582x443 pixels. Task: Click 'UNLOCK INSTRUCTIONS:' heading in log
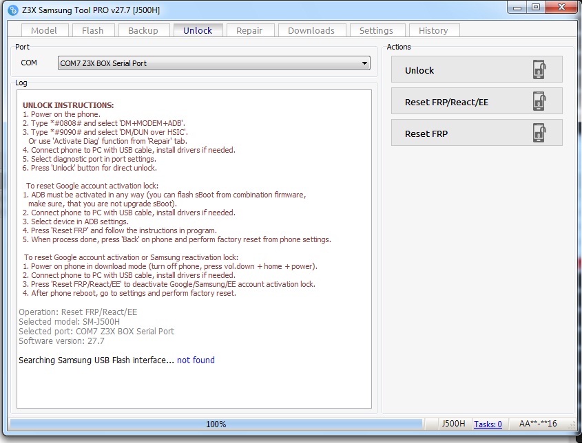pyautogui.click(x=68, y=105)
